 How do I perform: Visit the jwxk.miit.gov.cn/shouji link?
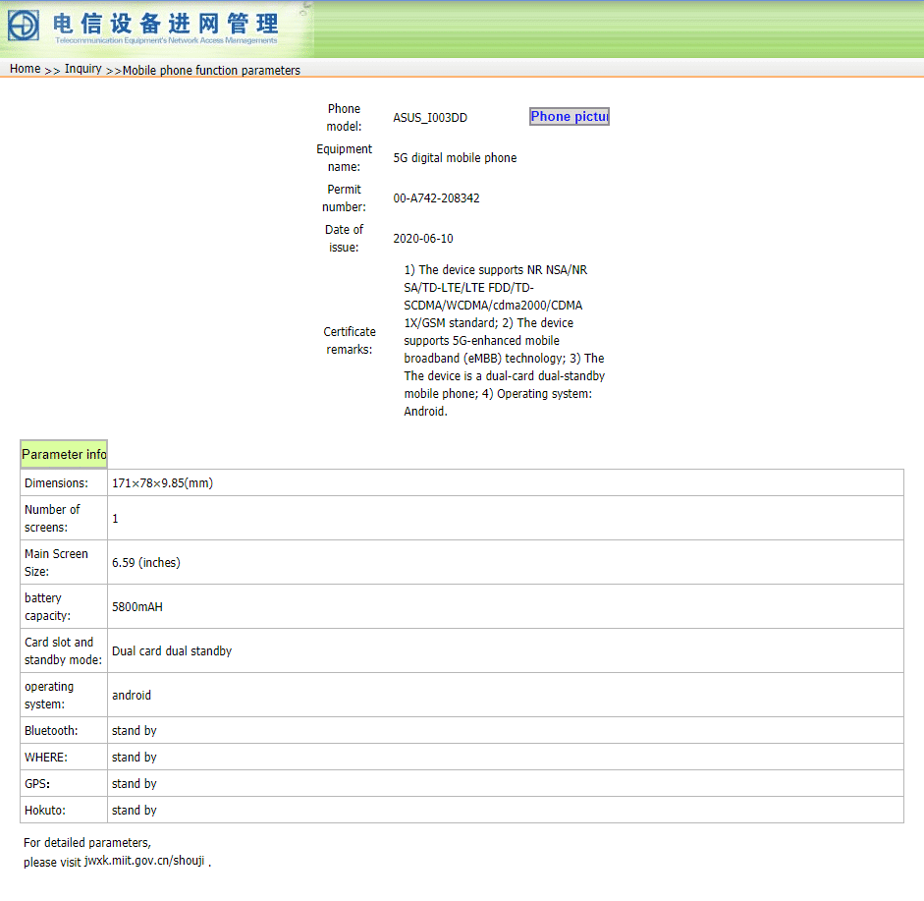(x=144, y=861)
